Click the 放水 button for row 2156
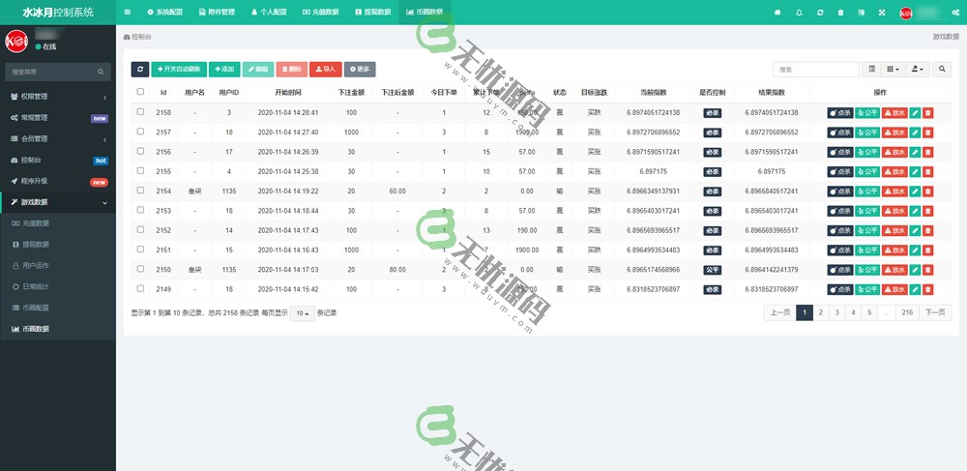This screenshot has width=967, height=471. (894, 152)
